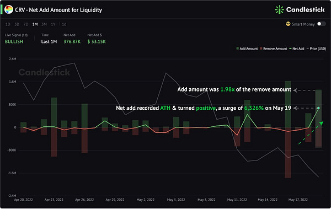Click the Last 1M time value
The height and width of the screenshot is (209, 331).
pyautogui.click(x=49, y=41)
